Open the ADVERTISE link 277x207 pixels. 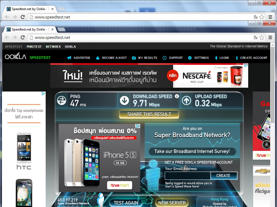click(82, 58)
